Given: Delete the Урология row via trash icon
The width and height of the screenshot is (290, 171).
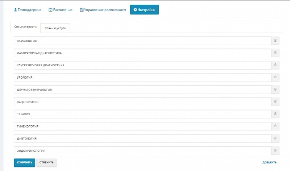Looking at the screenshot, I should point(275,77).
